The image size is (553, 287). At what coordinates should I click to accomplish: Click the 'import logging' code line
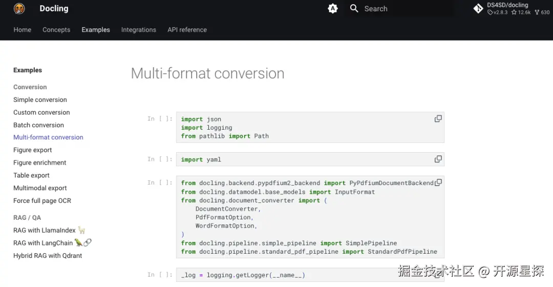207,128
